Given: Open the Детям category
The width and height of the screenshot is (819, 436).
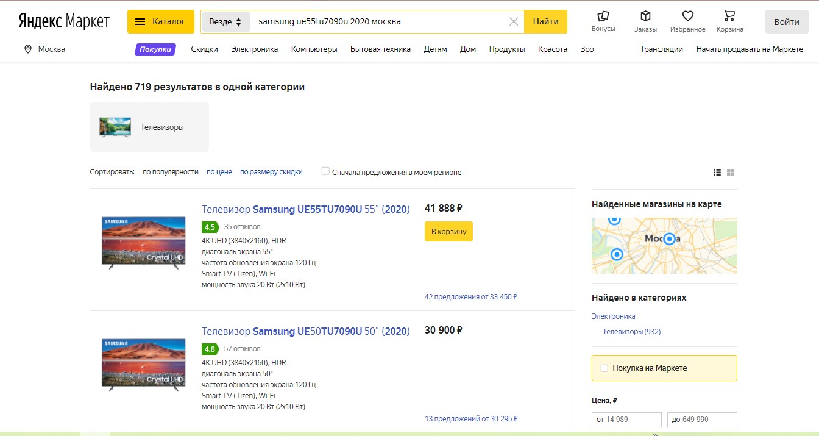Looking at the screenshot, I should coord(435,49).
